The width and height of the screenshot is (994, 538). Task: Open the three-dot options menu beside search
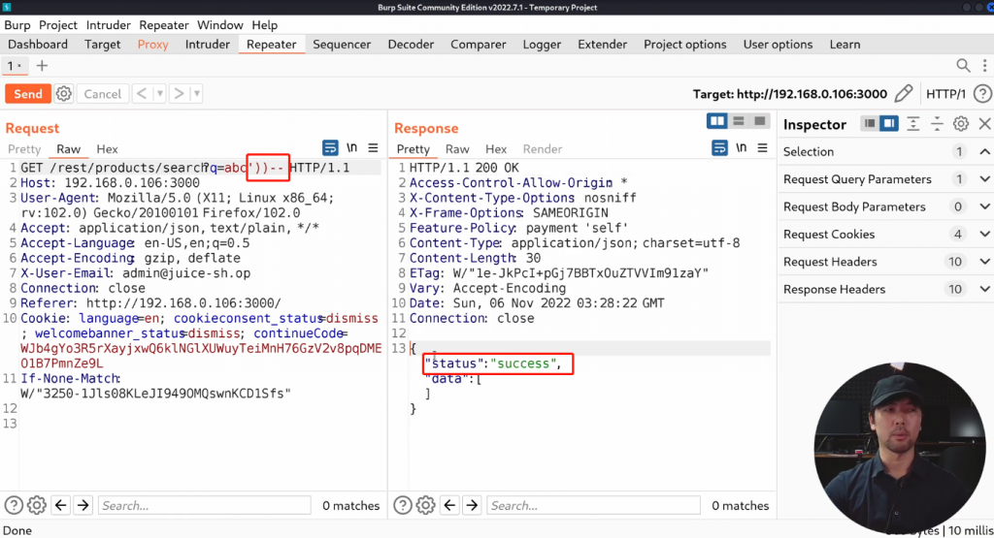pyautogui.click(x=984, y=65)
